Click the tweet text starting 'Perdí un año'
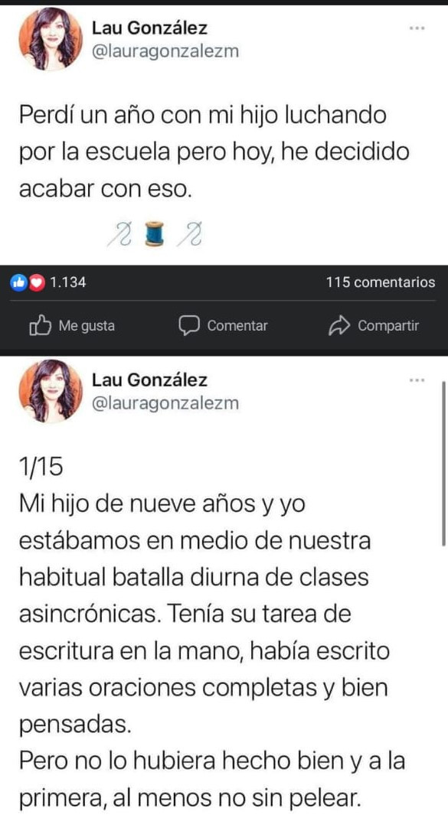This screenshot has width=448, height=818. point(214,152)
